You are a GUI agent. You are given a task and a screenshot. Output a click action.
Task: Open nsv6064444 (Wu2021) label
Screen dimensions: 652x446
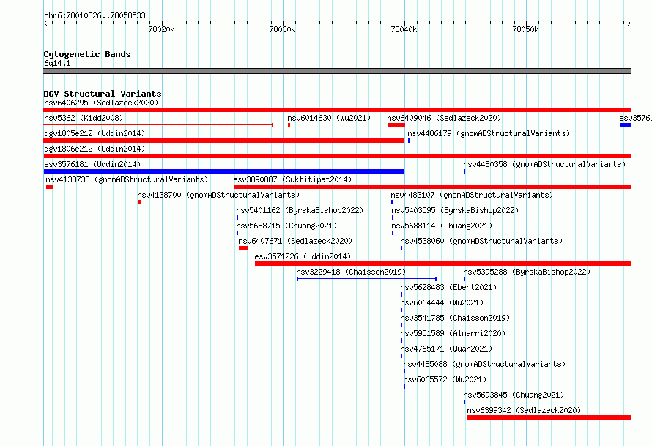442,302
